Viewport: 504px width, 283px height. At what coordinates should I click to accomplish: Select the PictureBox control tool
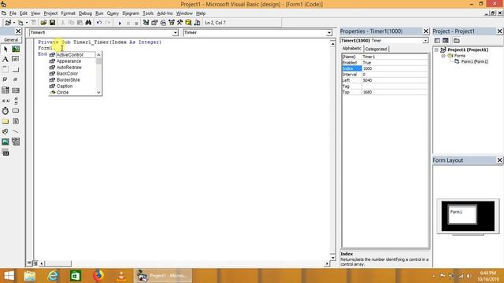click(16, 49)
